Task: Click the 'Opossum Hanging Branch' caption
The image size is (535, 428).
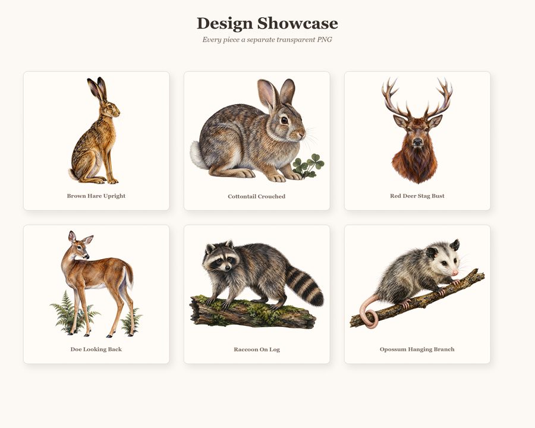Action: click(417, 349)
